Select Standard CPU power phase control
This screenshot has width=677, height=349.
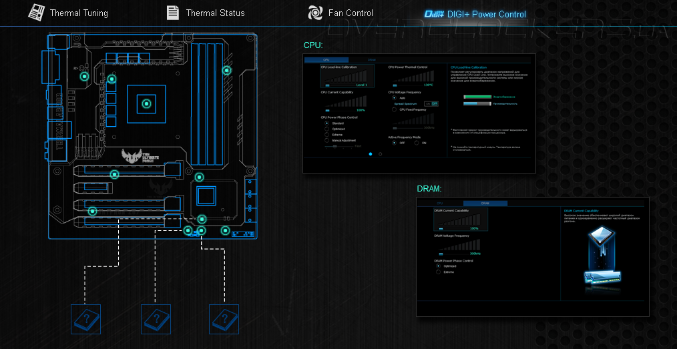(x=327, y=123)
